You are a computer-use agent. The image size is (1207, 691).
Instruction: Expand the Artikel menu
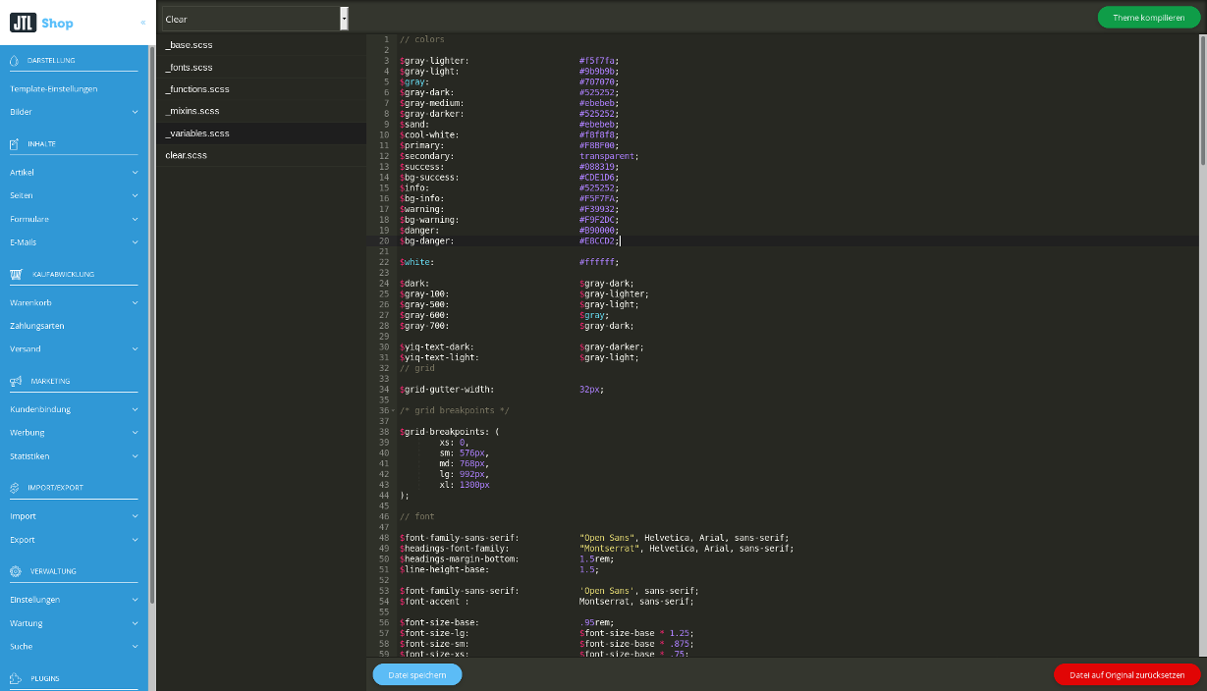point(136,173)
